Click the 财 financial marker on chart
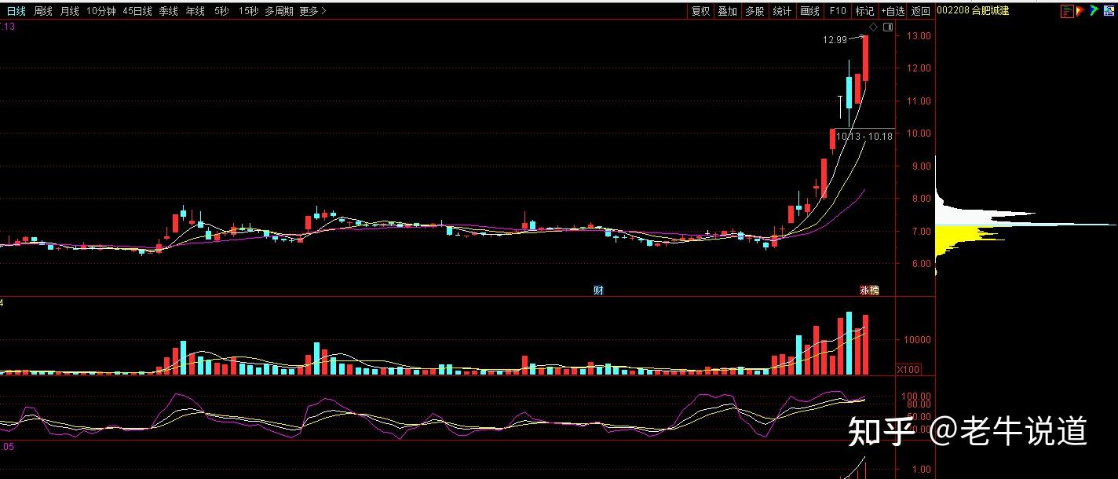Screen dimensions: 1118x479 (598, 290)
